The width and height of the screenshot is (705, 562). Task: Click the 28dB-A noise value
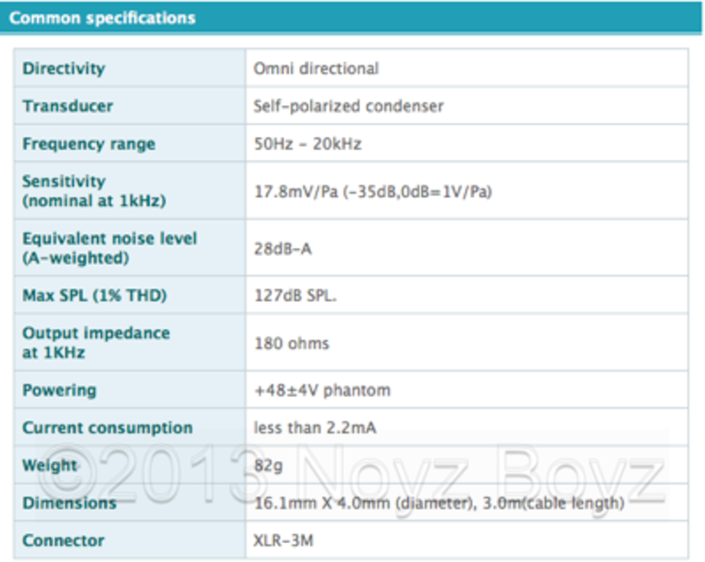click(x=282, y=248)
